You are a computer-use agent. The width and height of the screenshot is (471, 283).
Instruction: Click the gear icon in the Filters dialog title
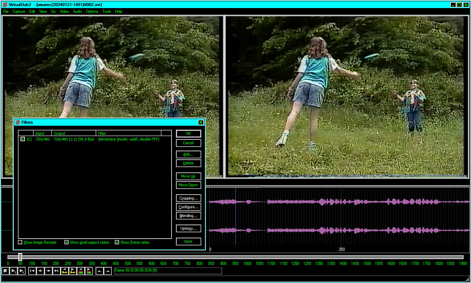click(18, 122)
